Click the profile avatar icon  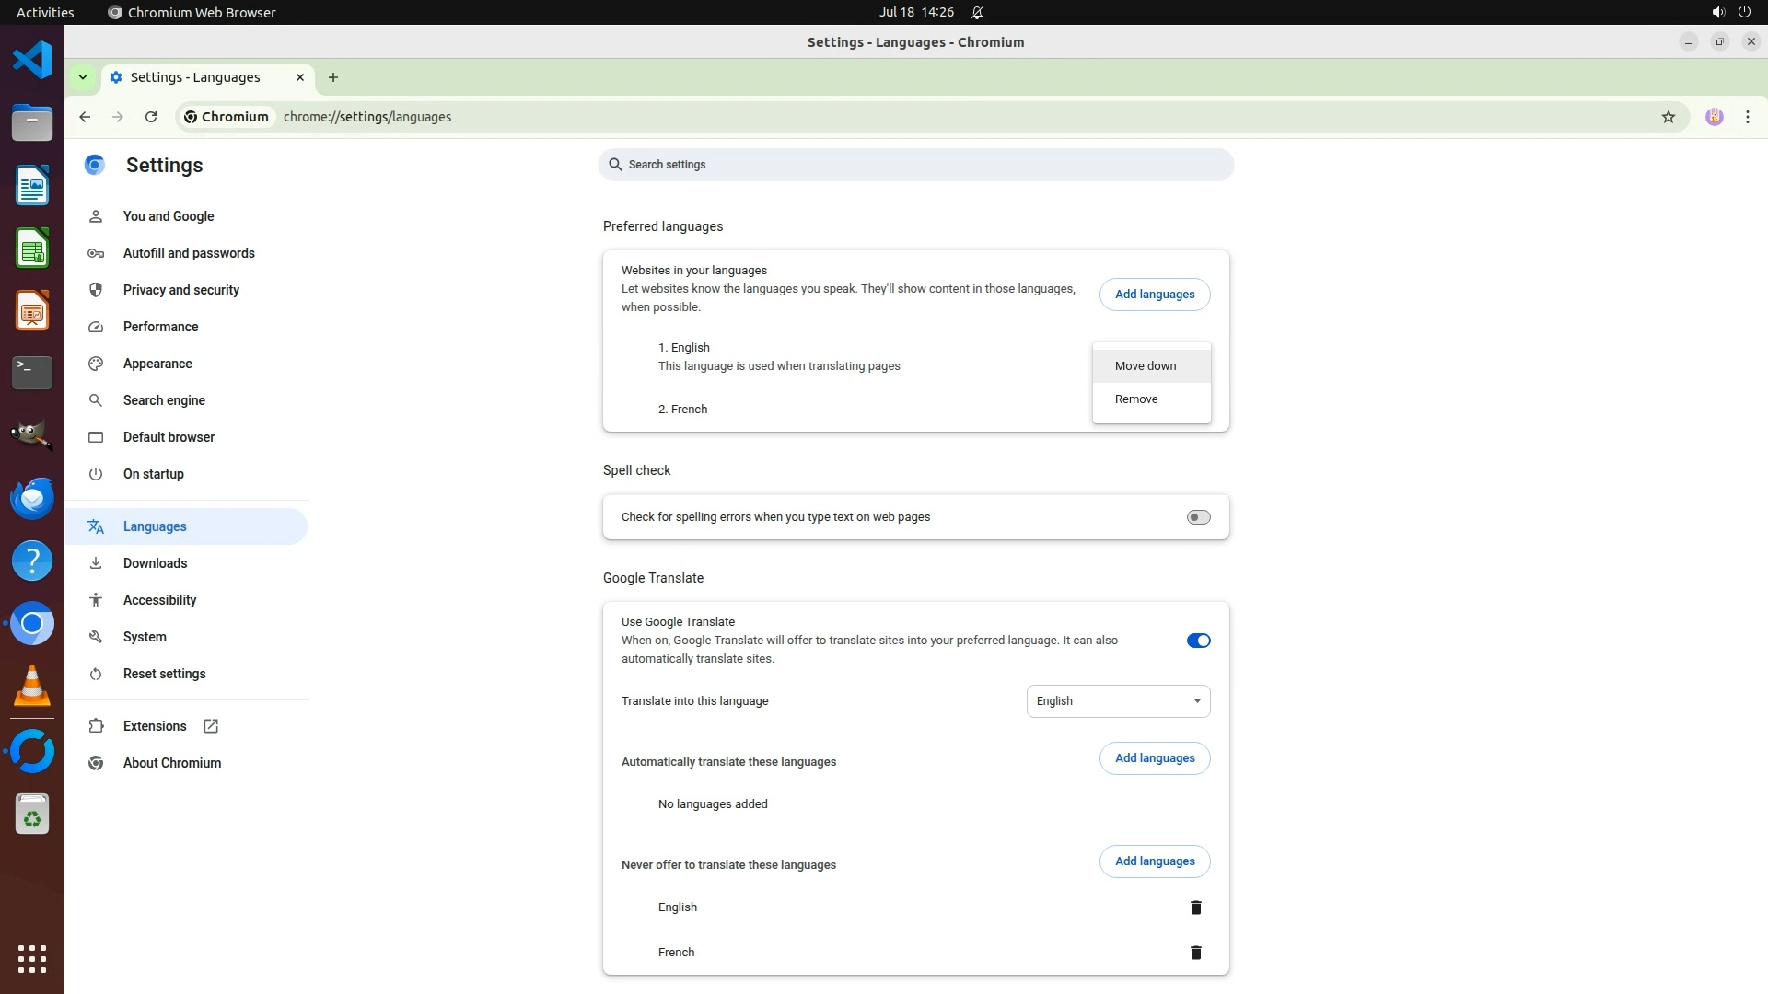tap(1714, 117)
